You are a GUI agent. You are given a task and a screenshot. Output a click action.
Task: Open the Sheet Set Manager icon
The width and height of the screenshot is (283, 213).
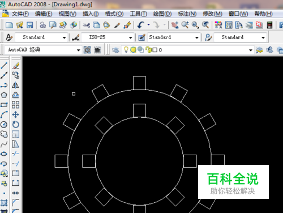point(249,25)
